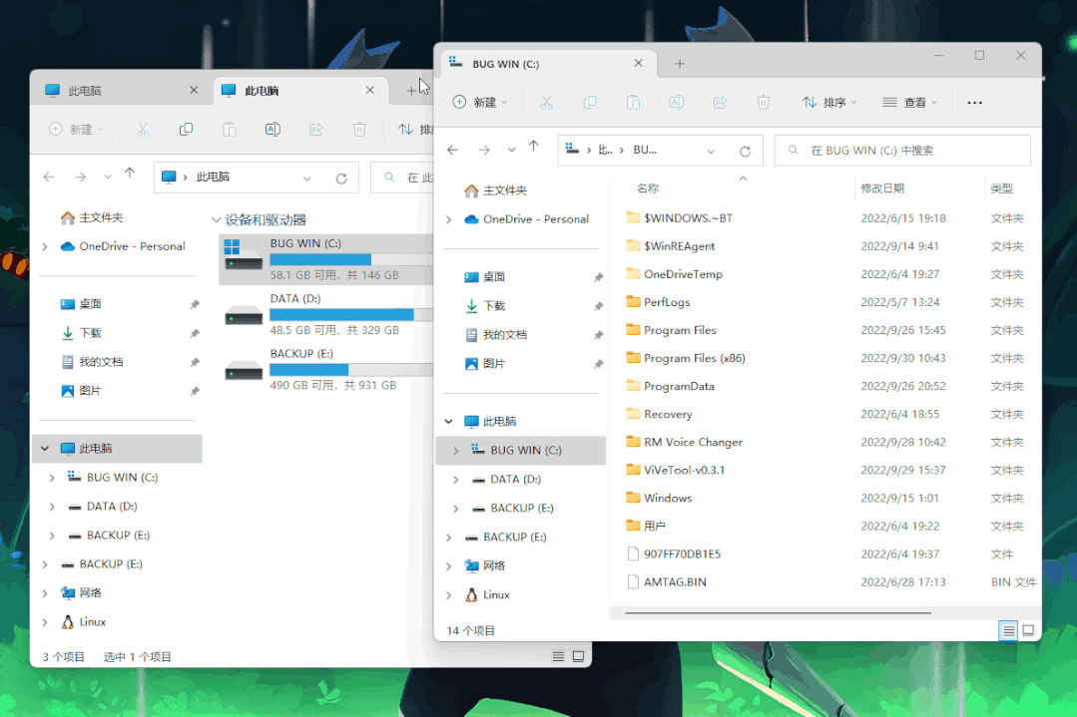Screen dimensions: 1077x717
Task: Click the search box for BUG WIN (C:)
Action: point(901,150)
